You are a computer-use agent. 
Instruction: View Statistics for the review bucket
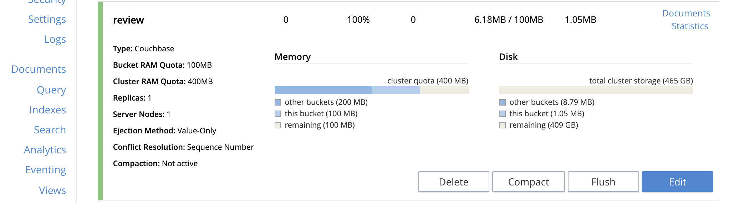pyautogui.click(x=689, y=26)
